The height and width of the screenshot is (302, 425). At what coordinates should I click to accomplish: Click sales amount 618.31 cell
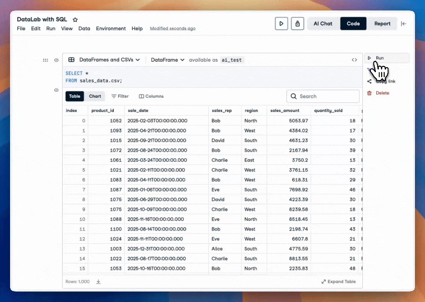click(x=289, y=180)
